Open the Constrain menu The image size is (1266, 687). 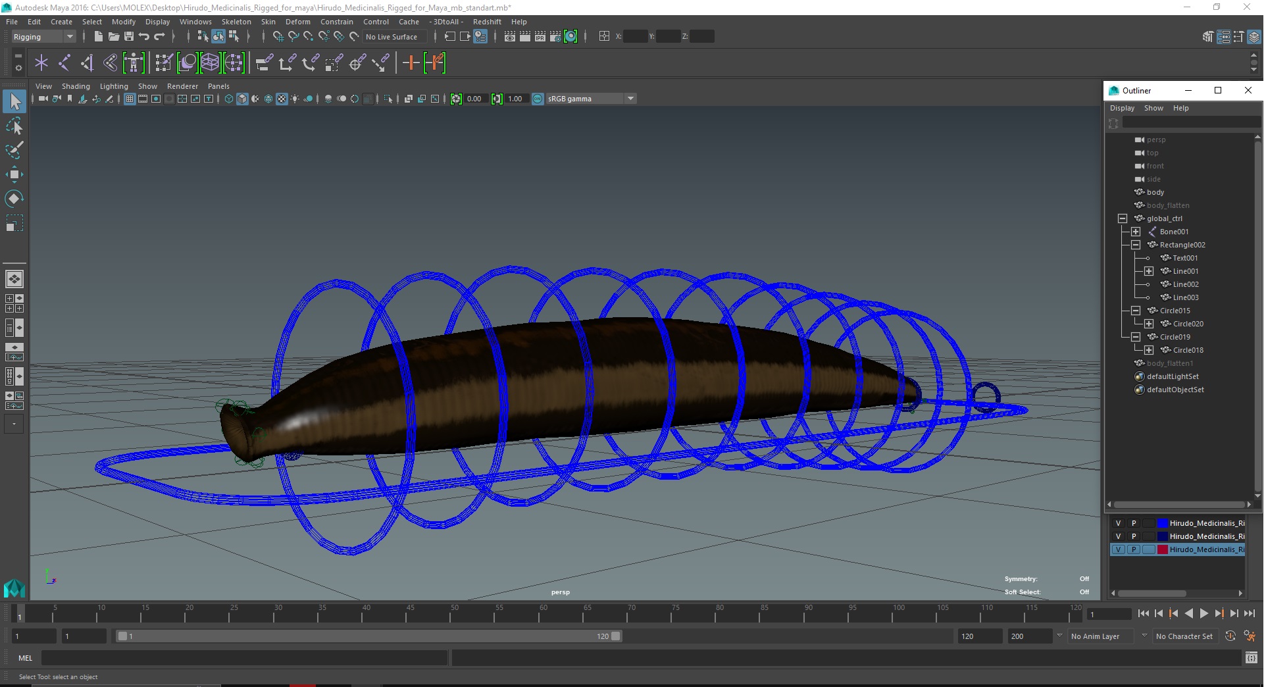tap(337, 22)
